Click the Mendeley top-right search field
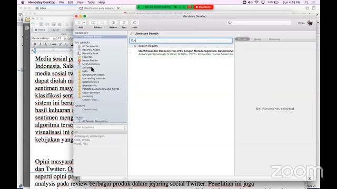Image resolution: width=337 pixels, height=189 pixels. coord(259,23)
